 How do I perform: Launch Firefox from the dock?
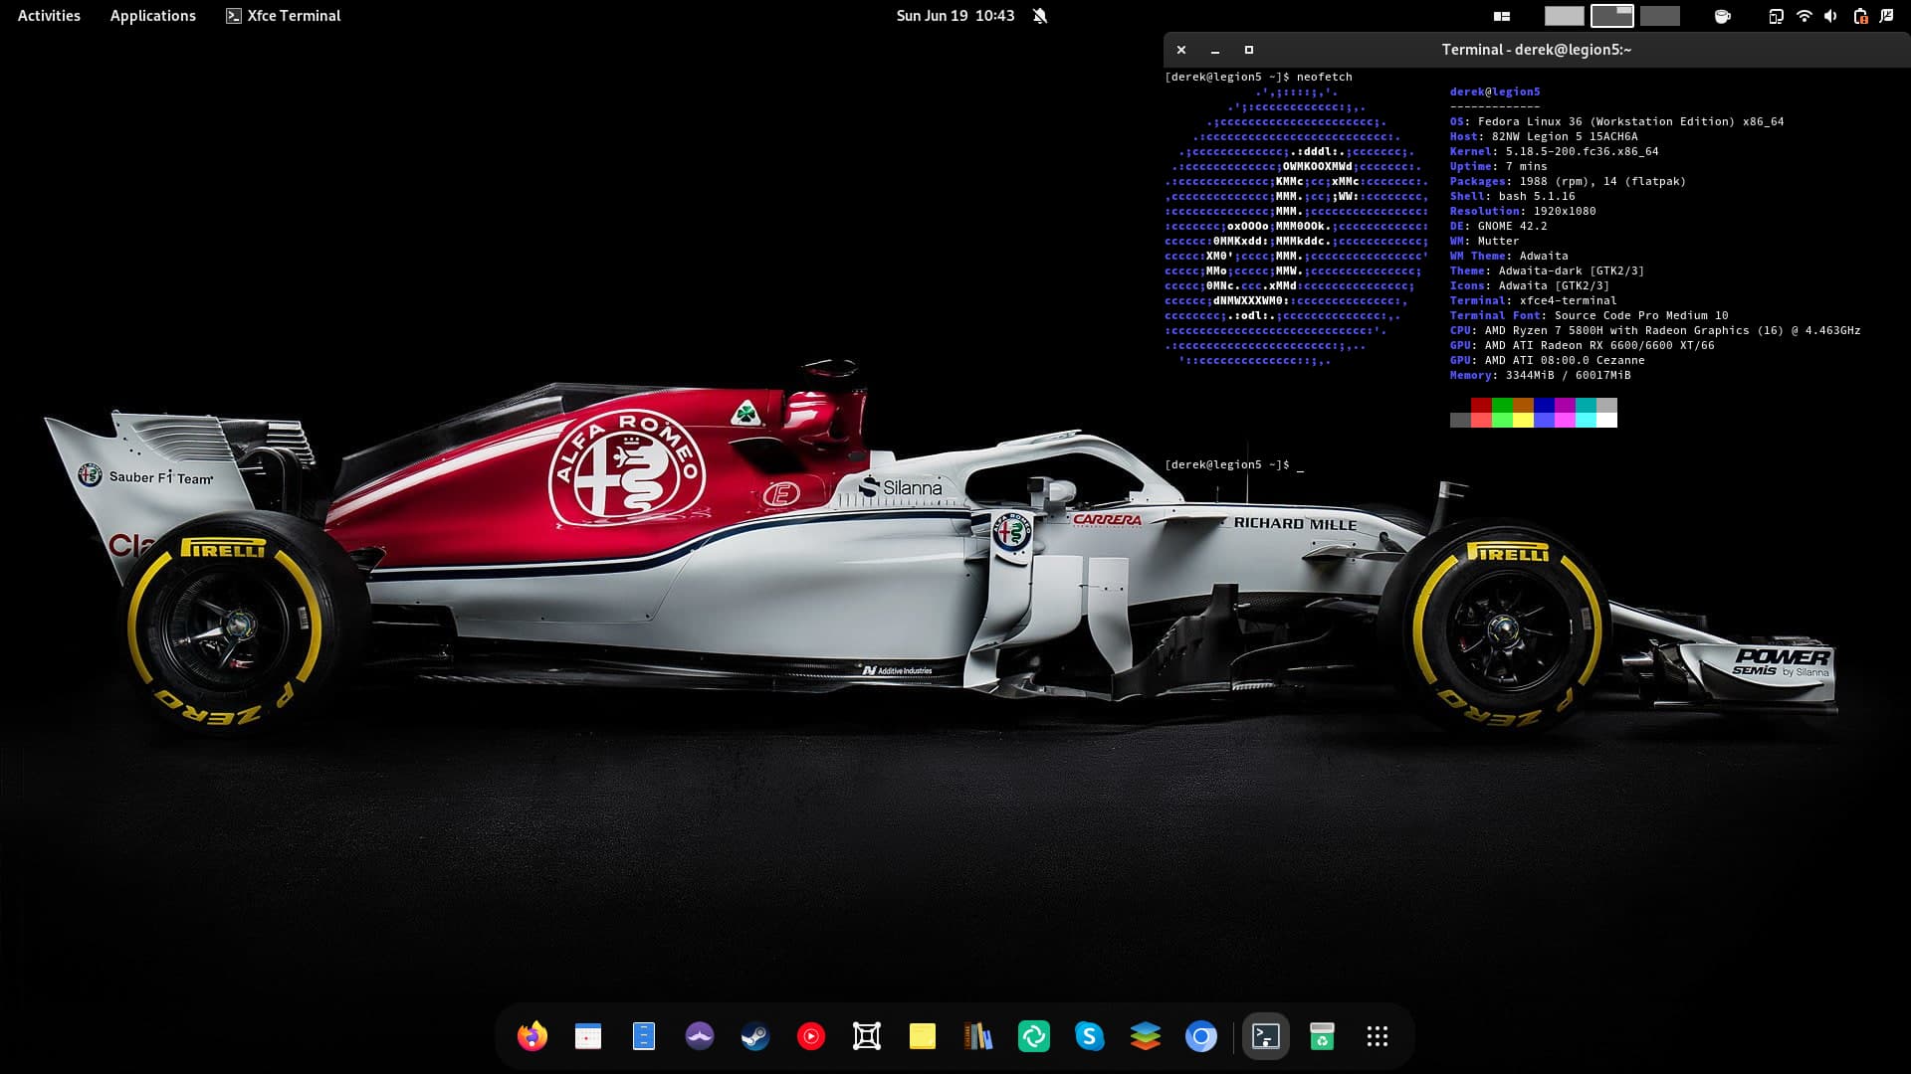click(x=532, y=1036)
